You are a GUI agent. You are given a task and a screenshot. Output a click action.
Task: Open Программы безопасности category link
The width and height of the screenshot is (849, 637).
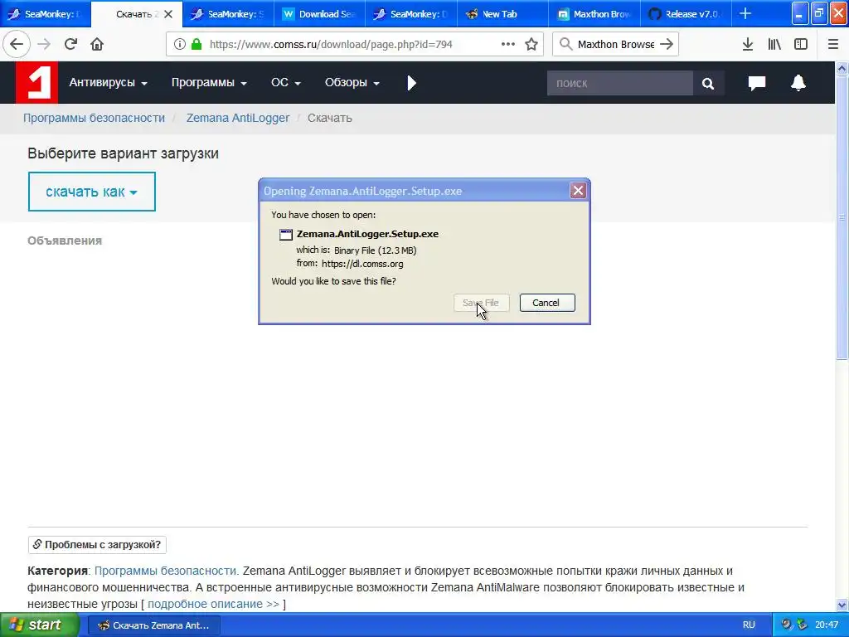click(x=166, y=571)
